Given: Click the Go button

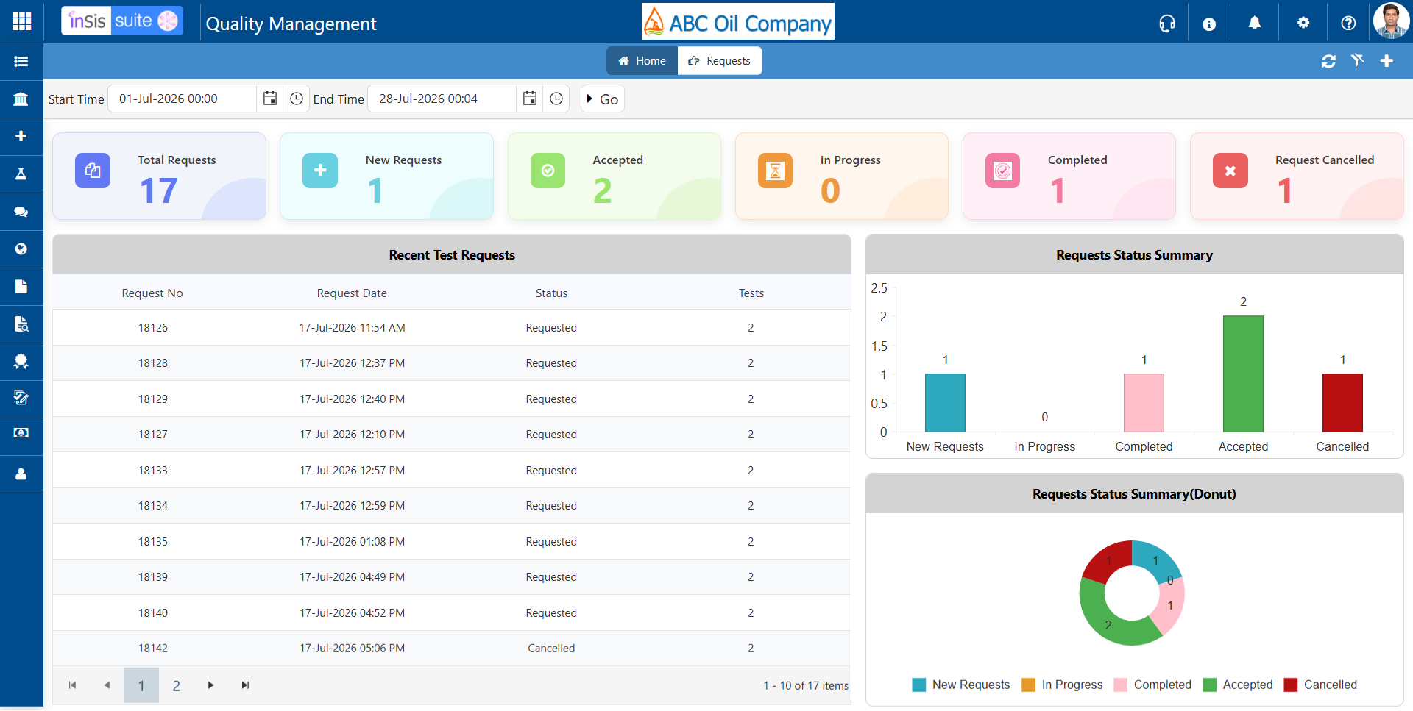Looking at the screenshot, I should click(x=603, y=99).
